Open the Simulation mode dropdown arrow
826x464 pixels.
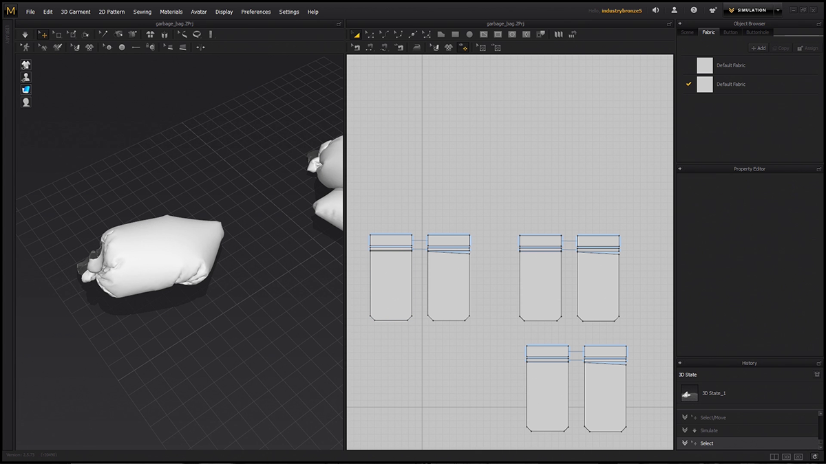[x=779, y=10]
